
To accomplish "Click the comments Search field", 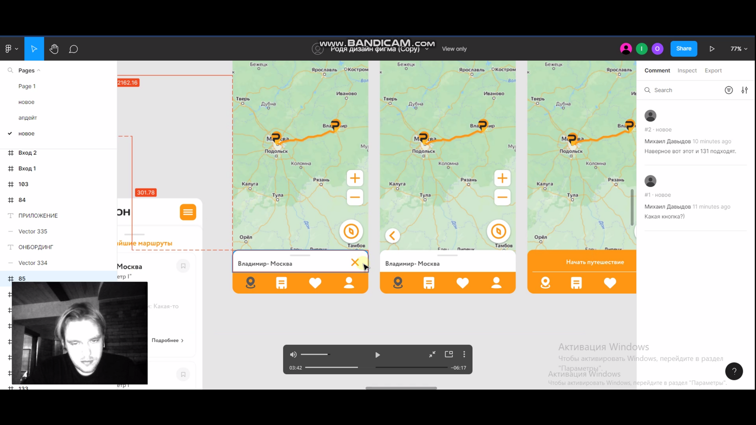I will click(x=682, y=90).
